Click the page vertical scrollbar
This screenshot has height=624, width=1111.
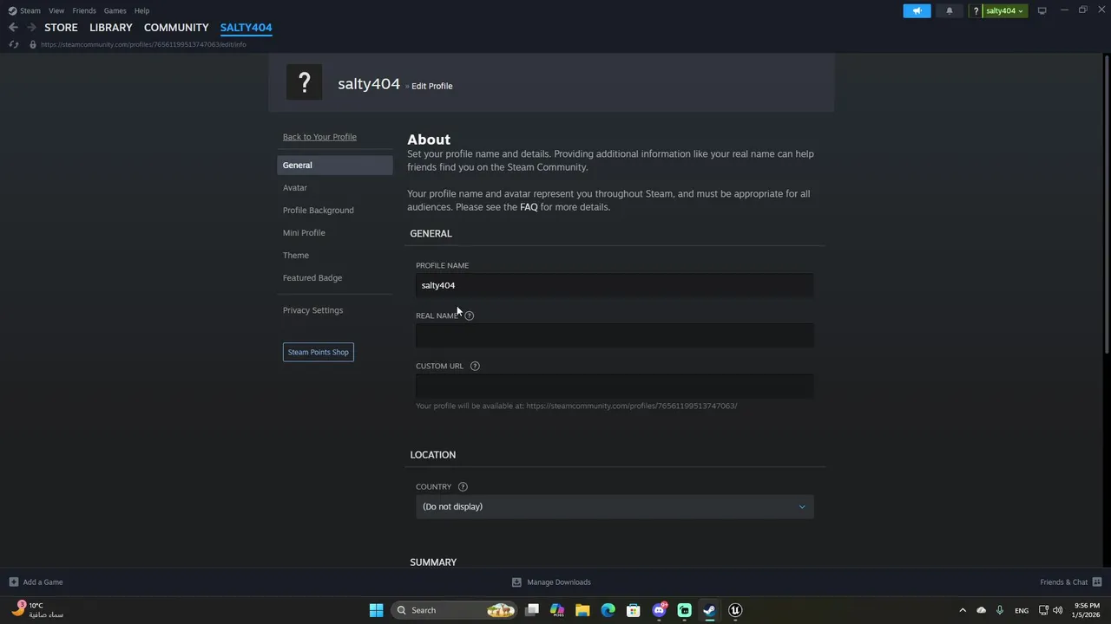tap(1107, 205)
